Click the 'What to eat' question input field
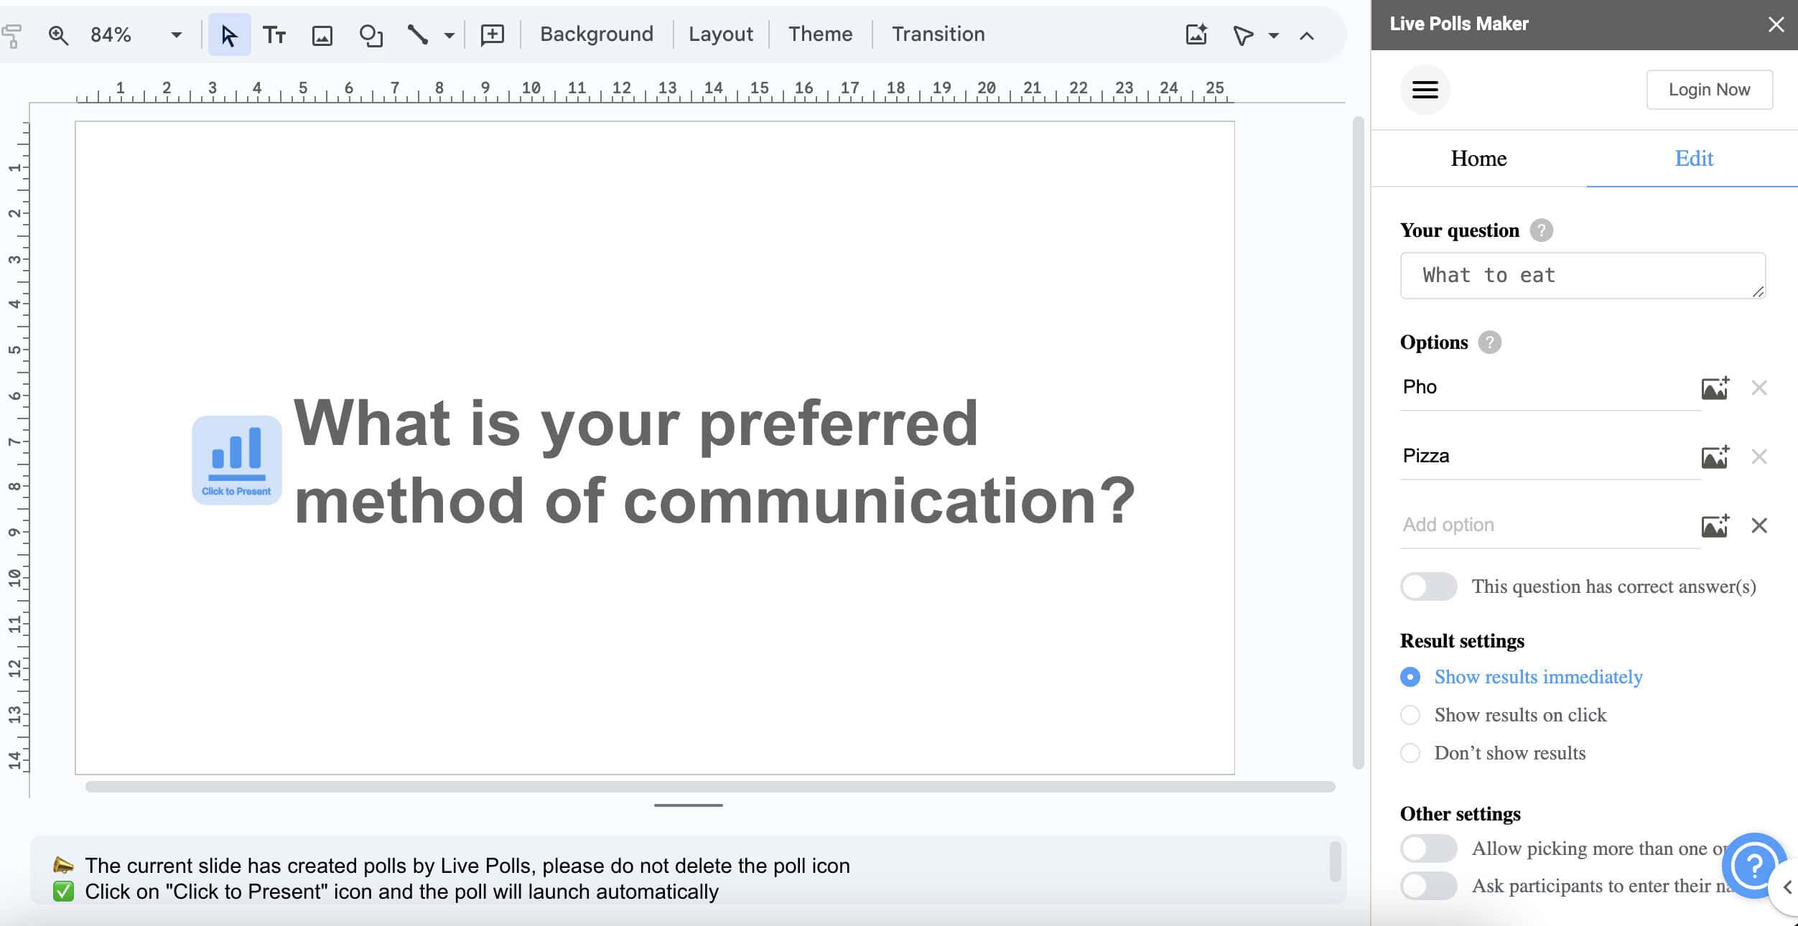Screen dimensions: 1798x926 click(x=1583, y=274)
